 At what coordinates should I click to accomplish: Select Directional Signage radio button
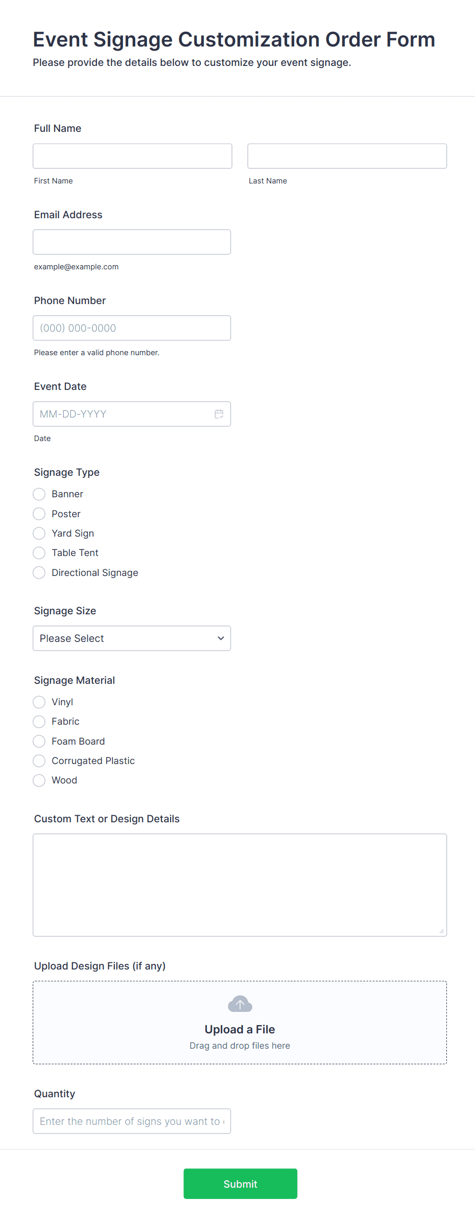click(39, 573)
